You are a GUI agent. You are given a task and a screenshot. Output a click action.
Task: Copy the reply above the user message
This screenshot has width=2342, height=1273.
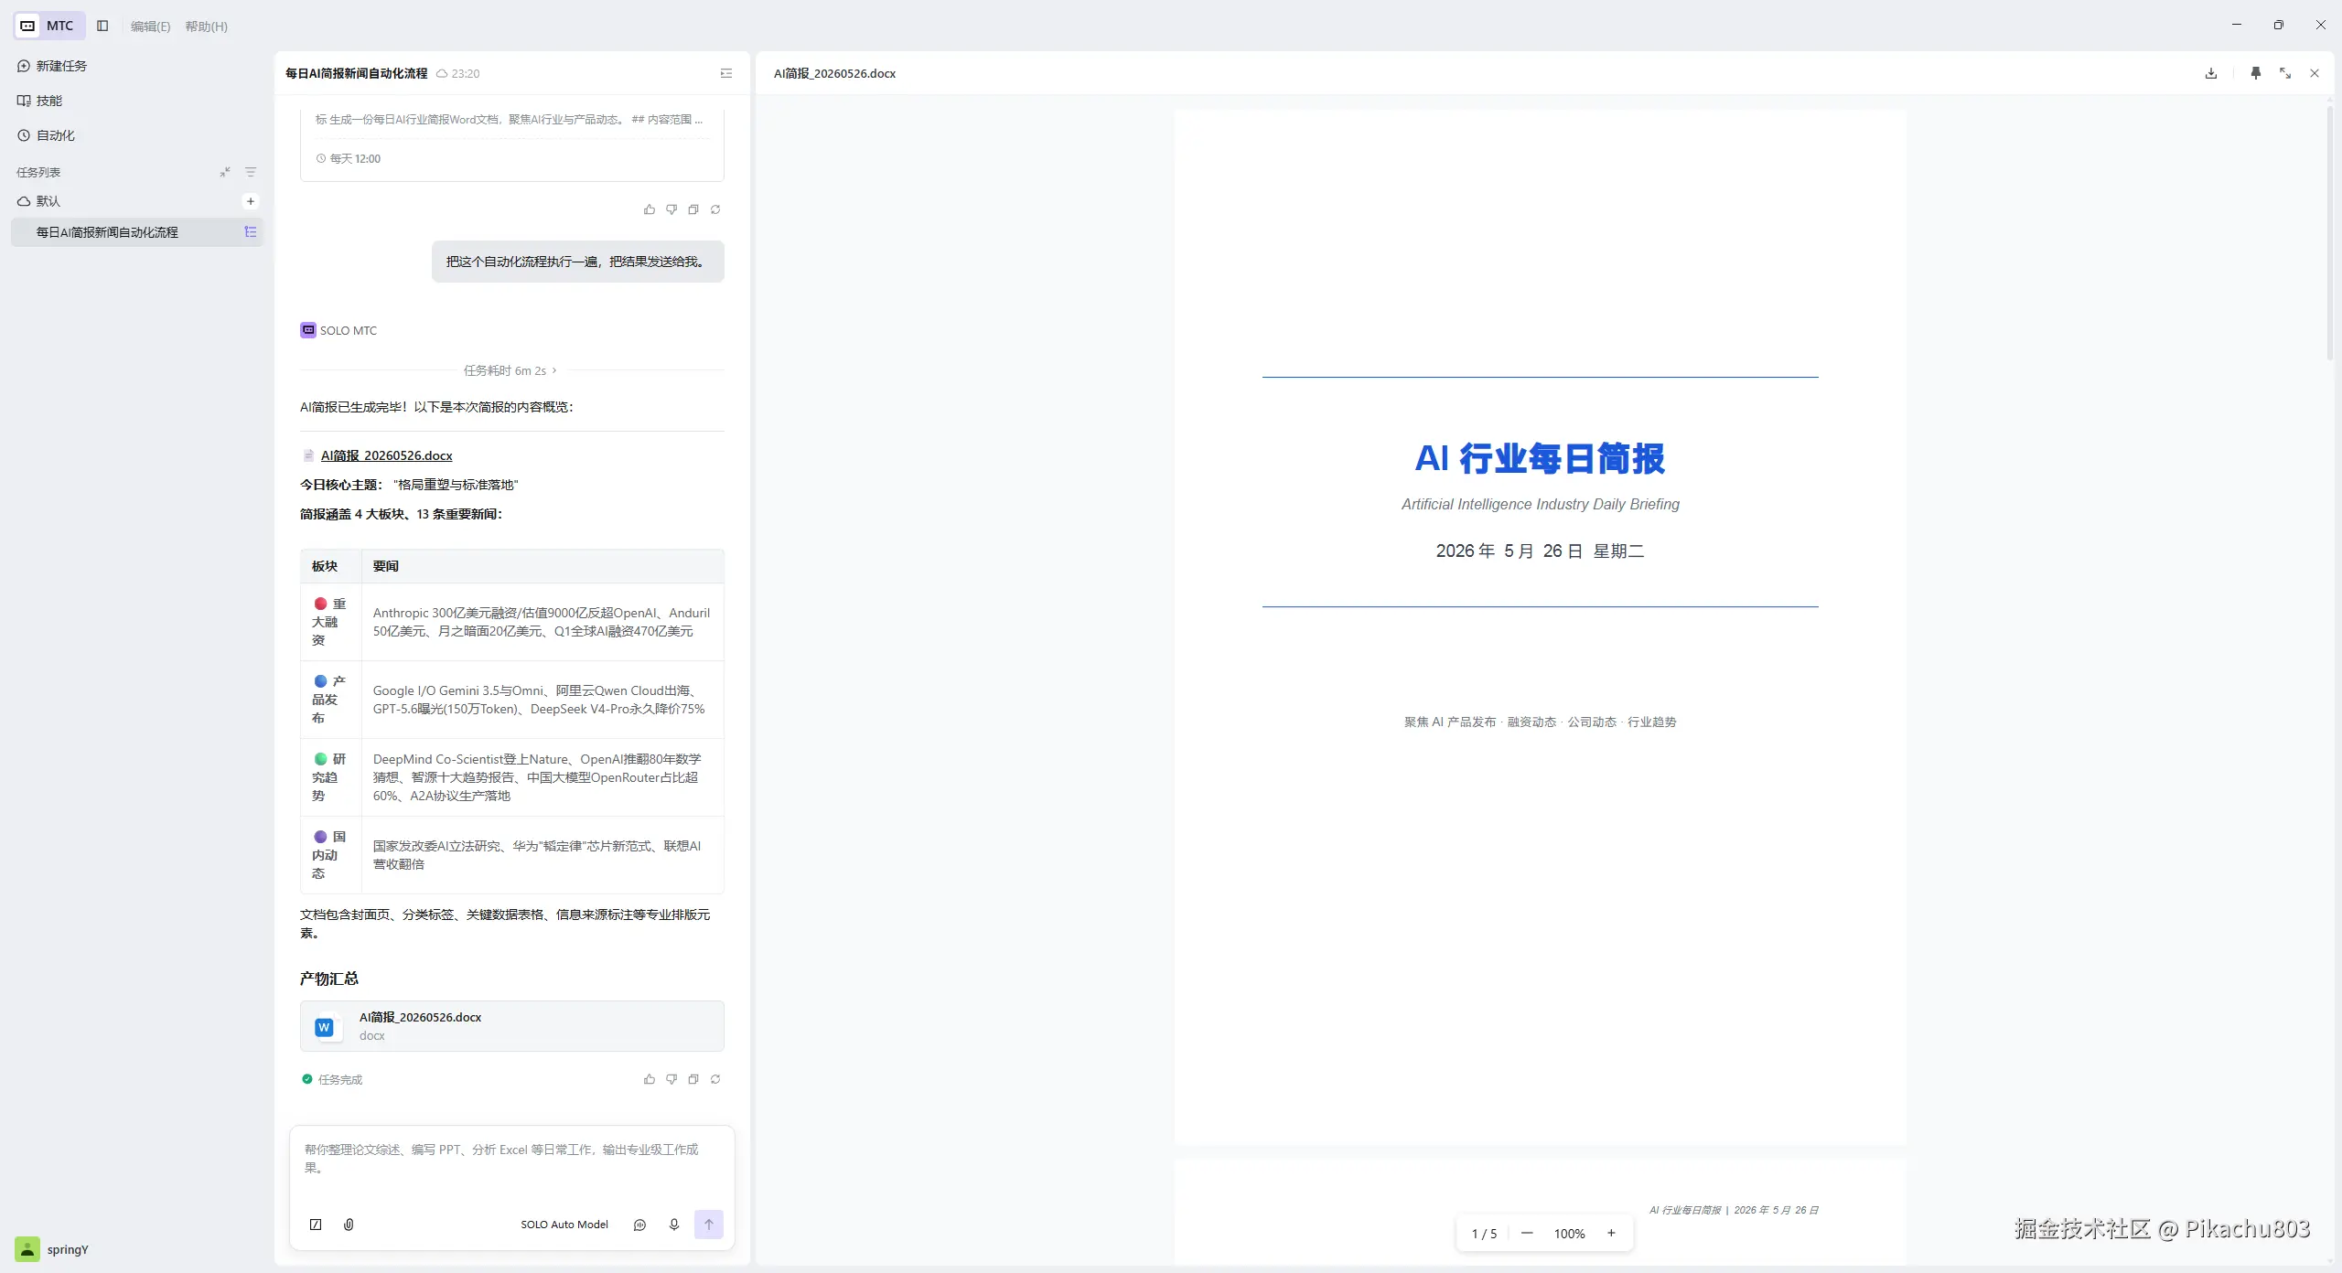[693, 209]
